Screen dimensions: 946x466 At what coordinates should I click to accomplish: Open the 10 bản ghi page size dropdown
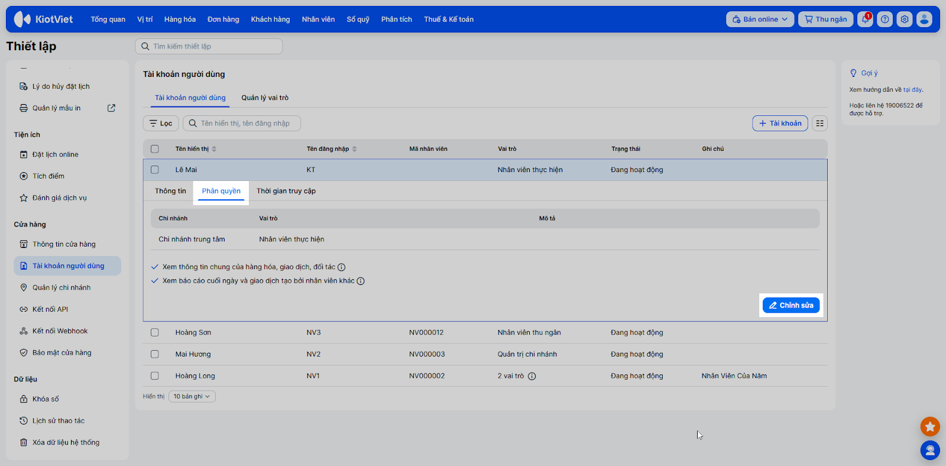click(192, 397)
